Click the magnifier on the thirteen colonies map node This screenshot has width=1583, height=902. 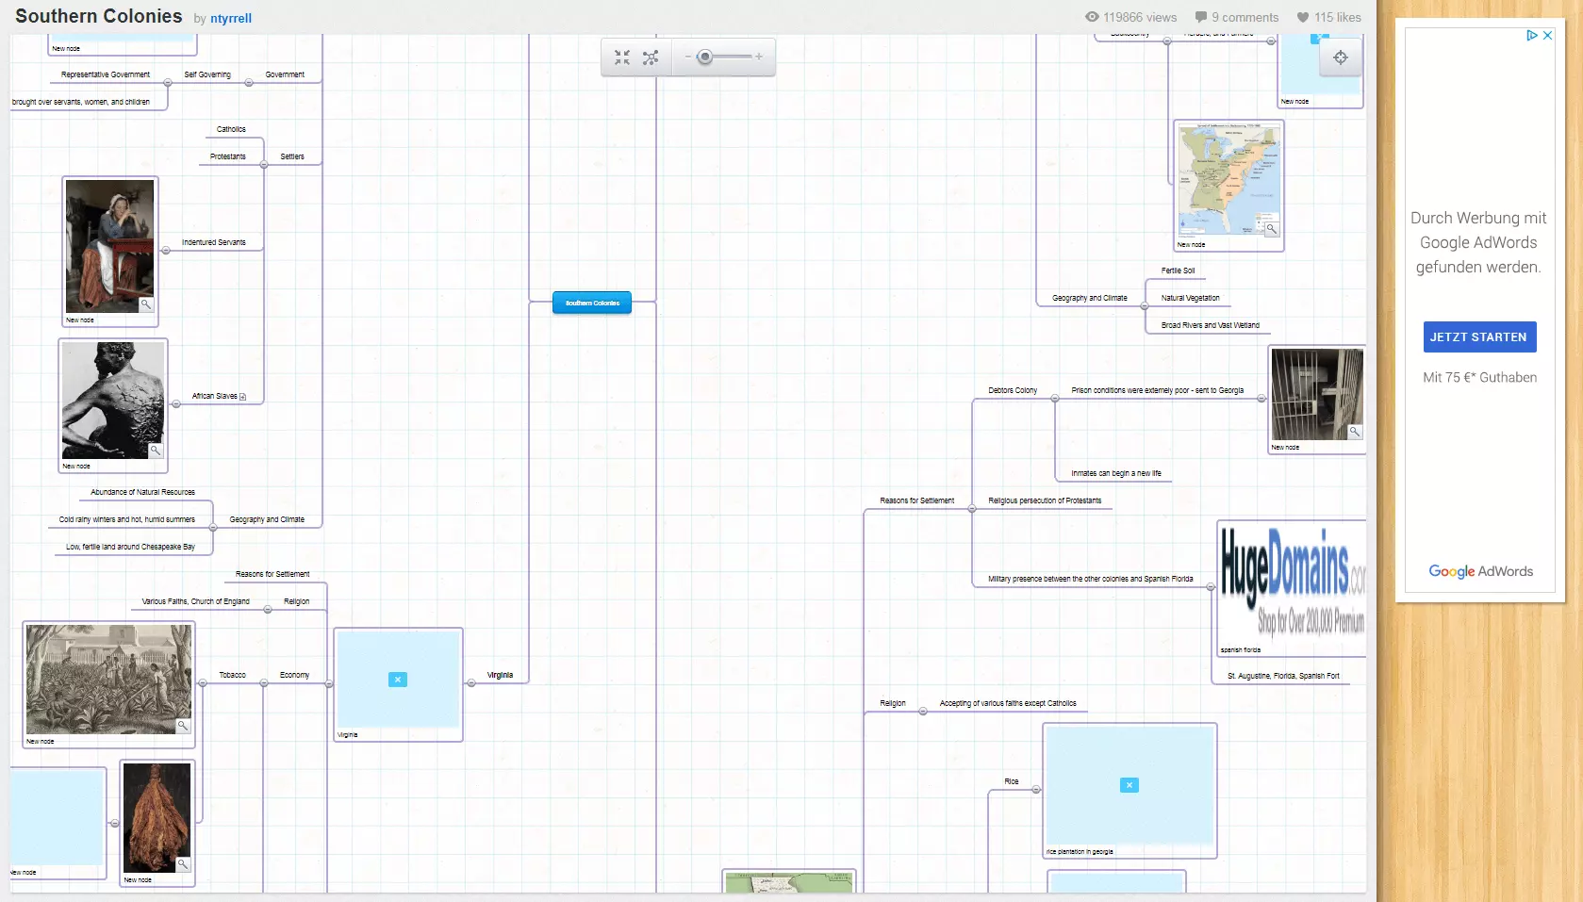(1272, 229)
